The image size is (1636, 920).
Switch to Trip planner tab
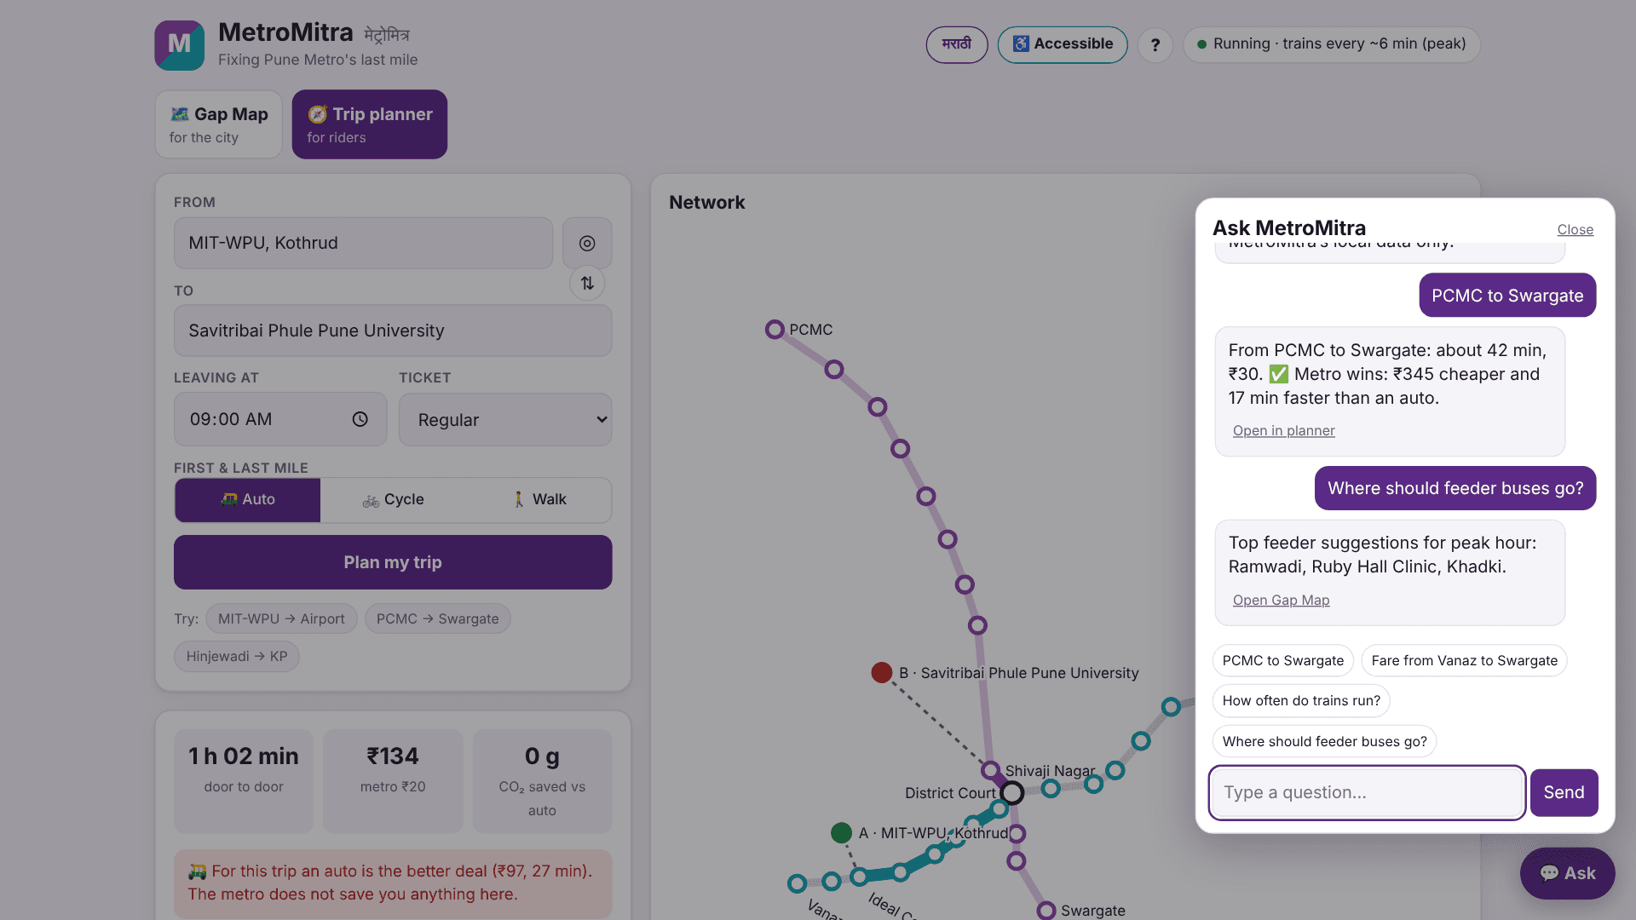[x=370, y=124]
